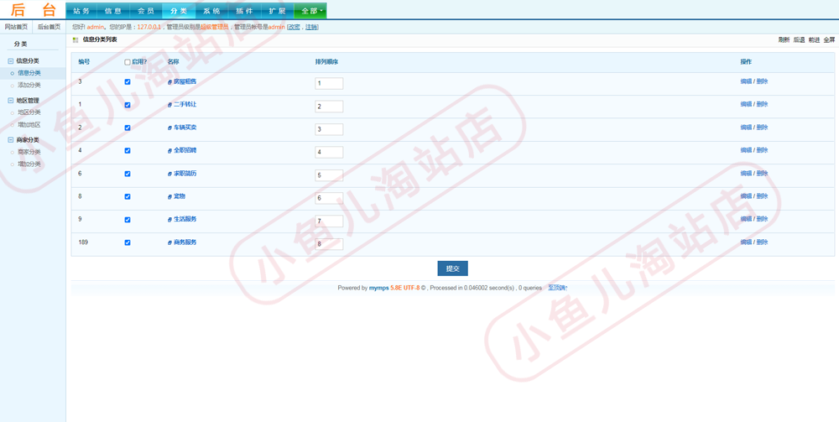
Task: Uncheck the 商务服务 enabled checkbox
Action: pos(128,242)
